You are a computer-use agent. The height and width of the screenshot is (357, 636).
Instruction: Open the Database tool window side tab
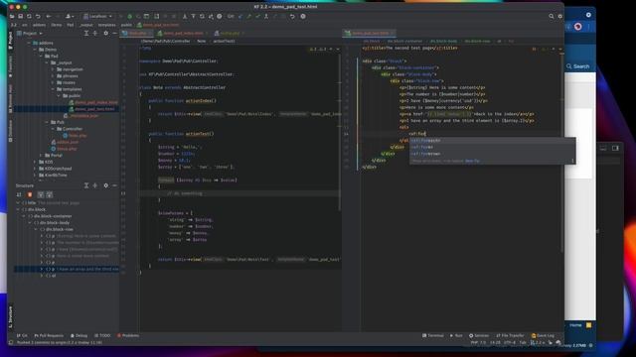click(x=10, y=131)
